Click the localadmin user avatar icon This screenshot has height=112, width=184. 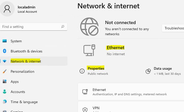[x=7, y=9]
